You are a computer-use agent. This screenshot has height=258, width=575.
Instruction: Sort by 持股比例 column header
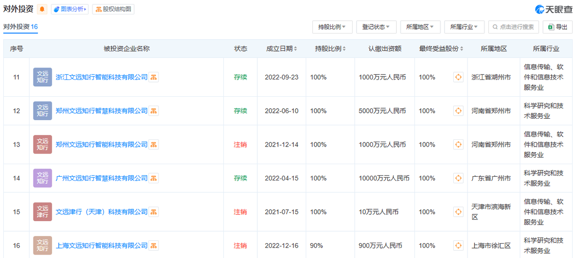tap(330, 49)
